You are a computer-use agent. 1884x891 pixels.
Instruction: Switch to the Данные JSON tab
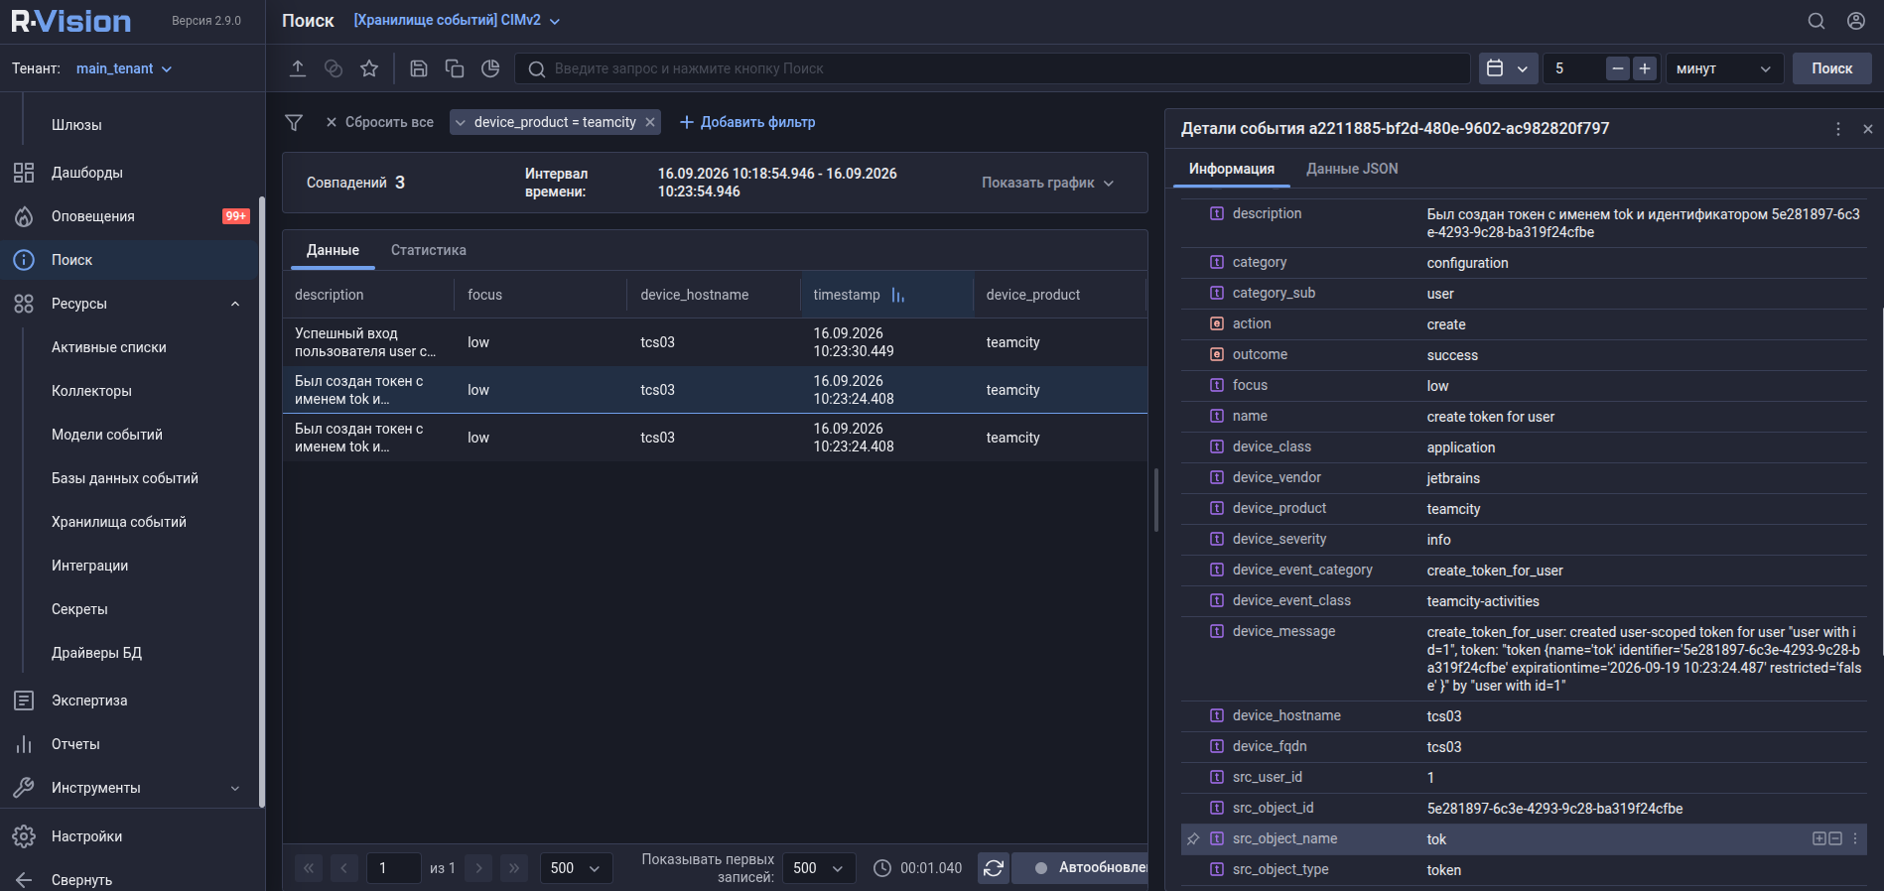click(1352, 169)
